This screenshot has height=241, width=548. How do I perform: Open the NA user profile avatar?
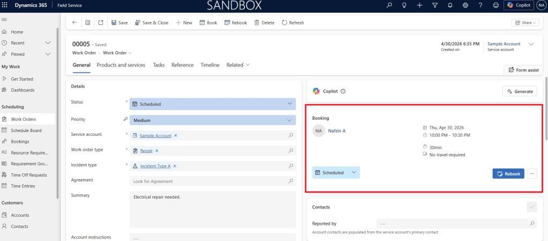[542, 5]
